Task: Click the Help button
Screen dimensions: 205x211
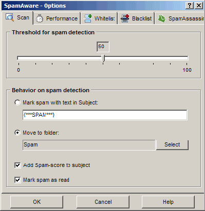Action: (x=168, y=202)
